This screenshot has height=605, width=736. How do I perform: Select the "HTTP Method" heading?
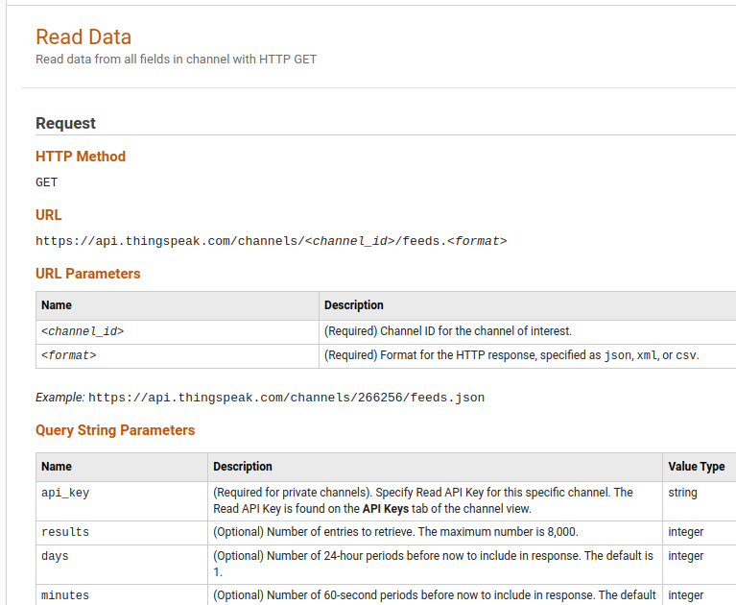[81, 157]
